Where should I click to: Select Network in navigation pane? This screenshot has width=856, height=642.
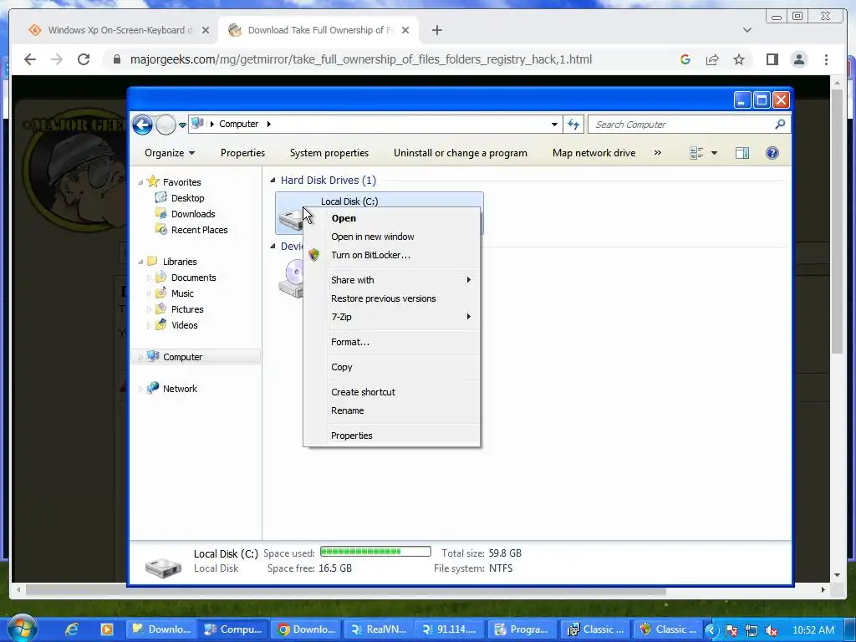[x=180, y=389]
